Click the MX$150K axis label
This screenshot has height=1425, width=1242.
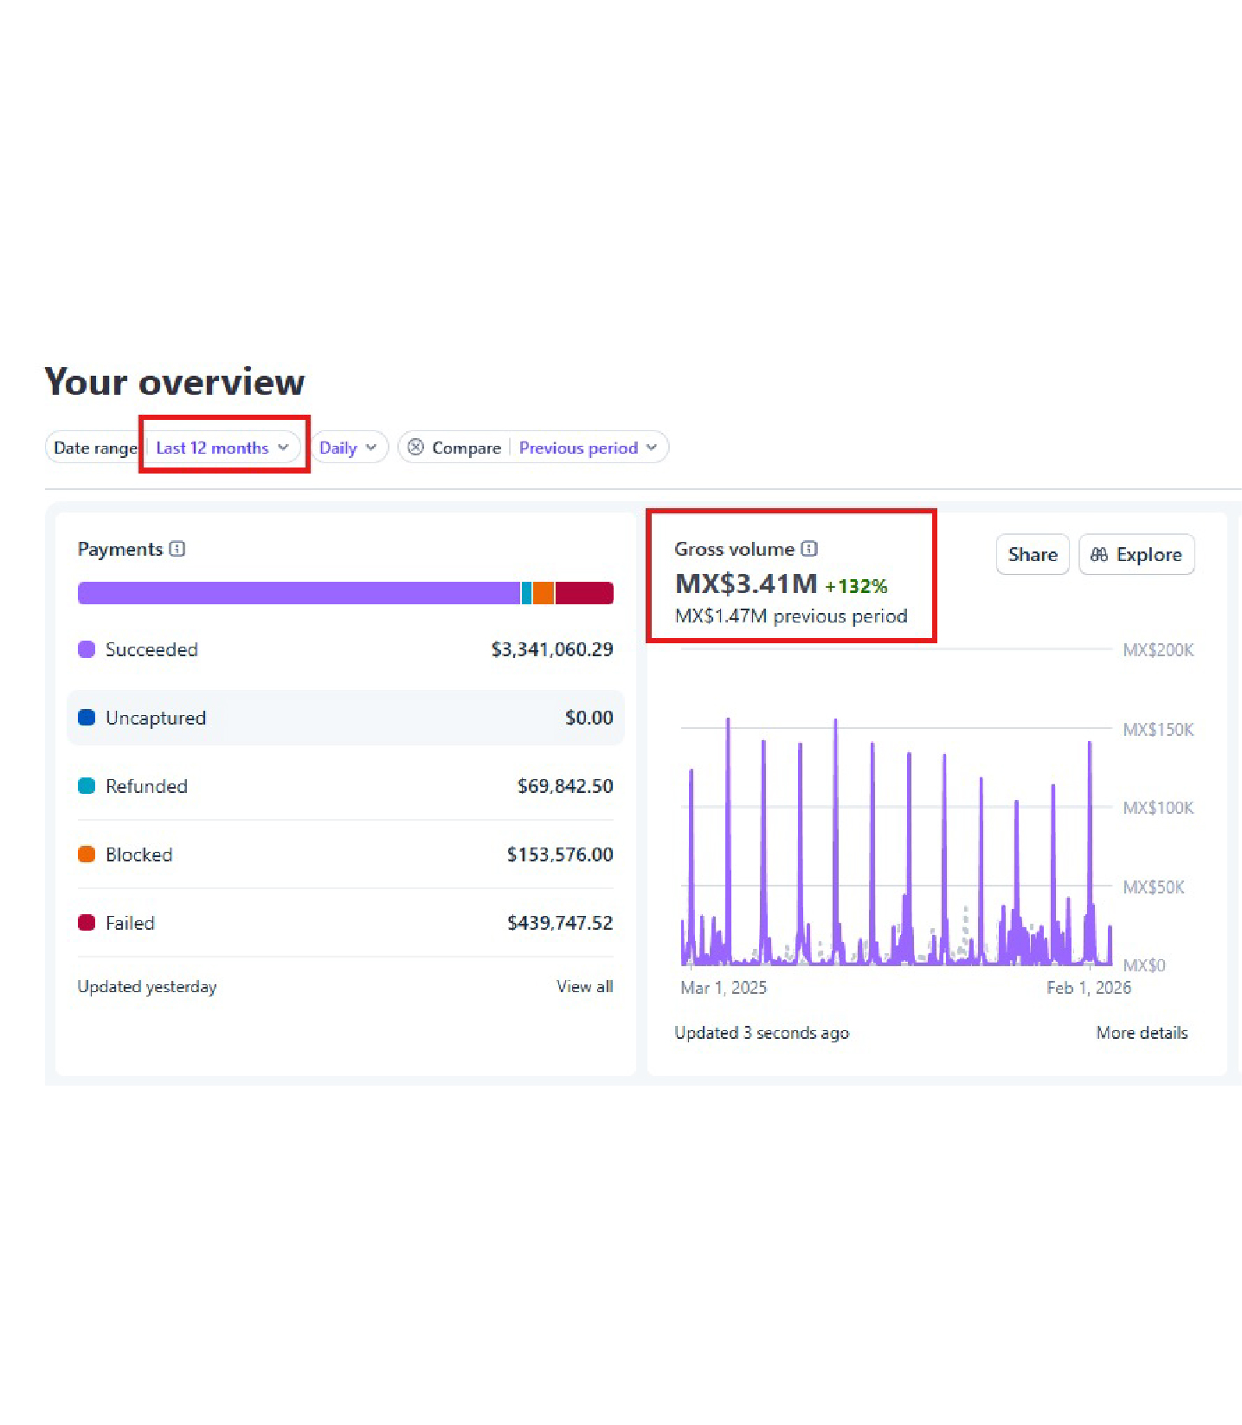tap(1158, 730)
